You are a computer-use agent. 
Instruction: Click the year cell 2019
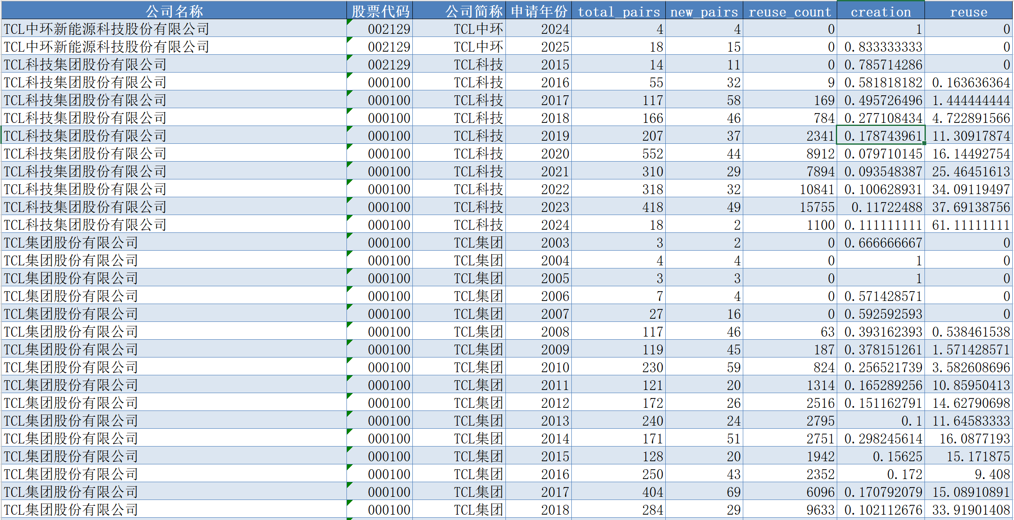pos(538,135)
